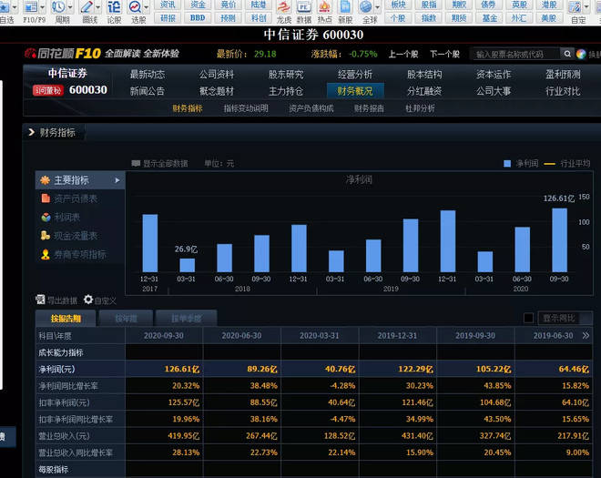Screen dimensions: 601x478
Task: Open the 杜邦分析 sub-tab
Action: (x=420, y=108)
